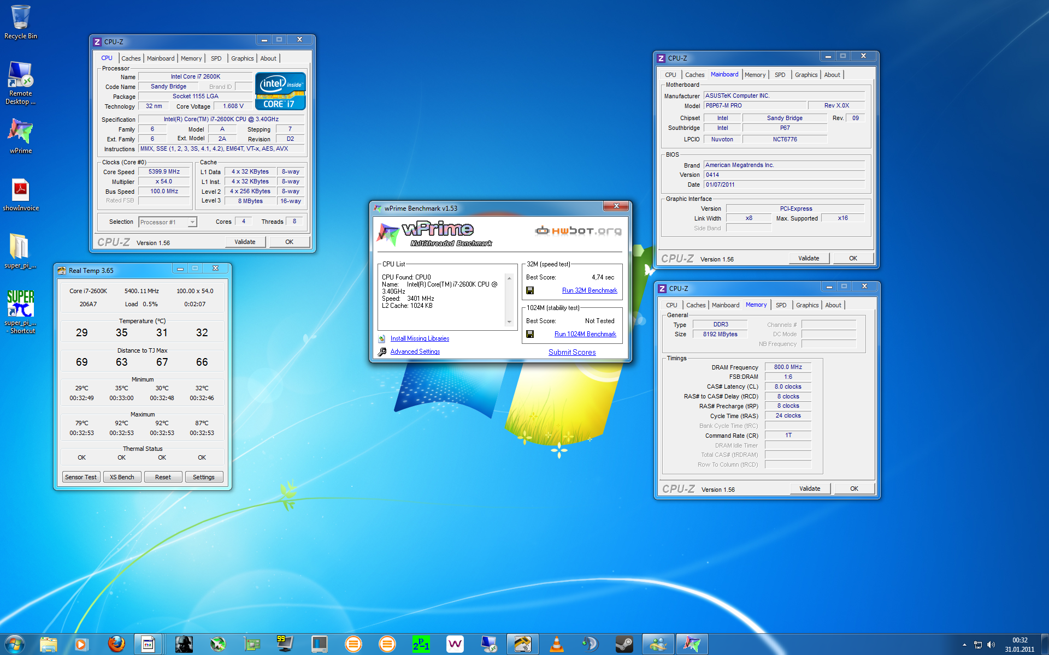This screenshot has width=1049, height=655.
Task: Open Windows Media Player from the taskbar
Action: [81, 645]
